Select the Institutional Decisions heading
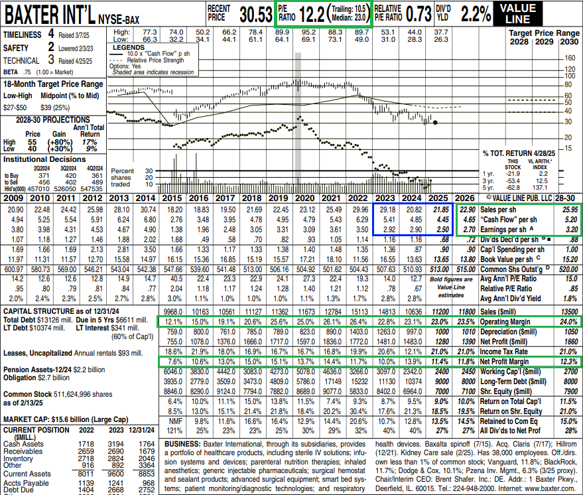Screen dimensions: 583x495 [x=44, y=159]
